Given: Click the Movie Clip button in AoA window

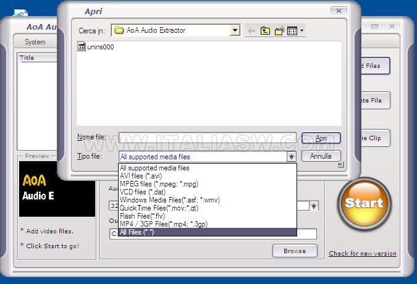Looking at the screenshot, I should click(x=376, y=138).
